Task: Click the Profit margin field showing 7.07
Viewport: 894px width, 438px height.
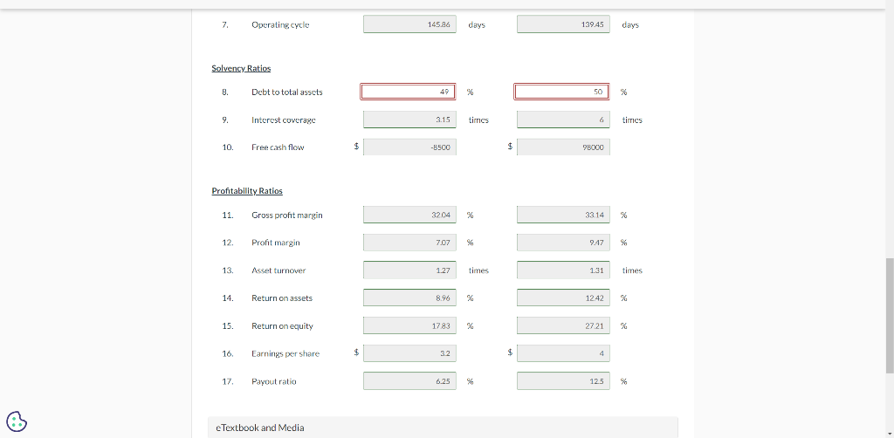Action: tap(410, 242)
